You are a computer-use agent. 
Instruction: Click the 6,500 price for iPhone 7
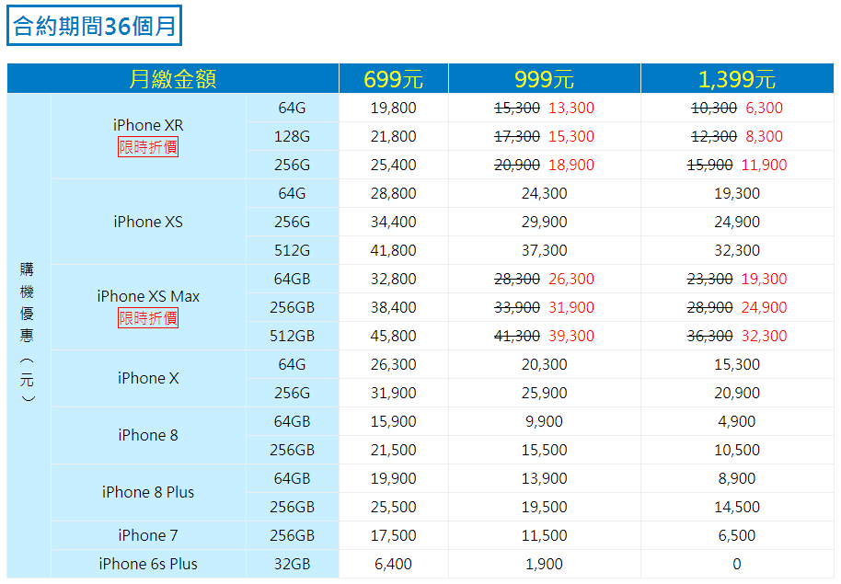click(737, 535)
